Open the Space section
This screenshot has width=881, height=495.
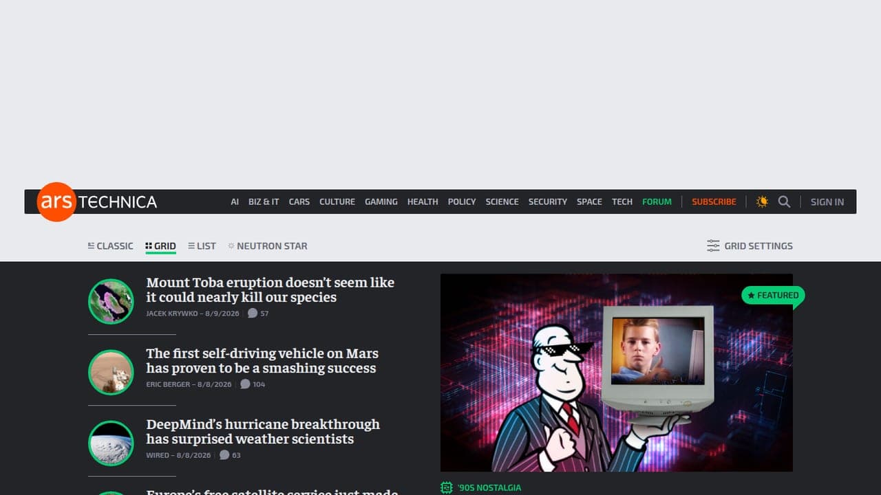coord(589,201)
